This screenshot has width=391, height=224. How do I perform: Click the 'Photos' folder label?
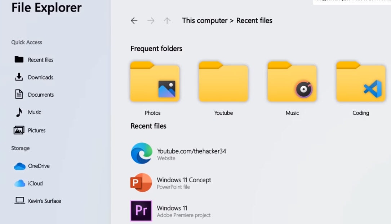click(x=152, y=113)
